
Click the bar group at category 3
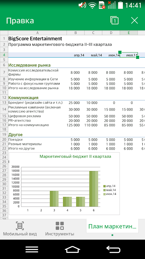(54, 199)
